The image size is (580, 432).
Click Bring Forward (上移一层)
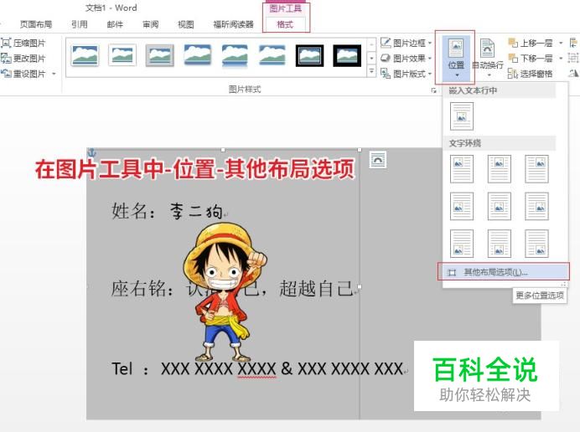click(531, 44)
